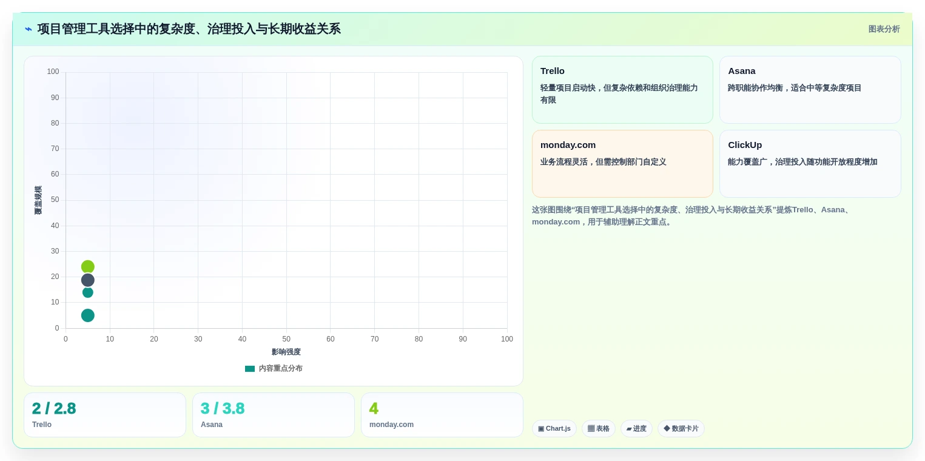Click the x-axis tick label 50

pos(286,339)
